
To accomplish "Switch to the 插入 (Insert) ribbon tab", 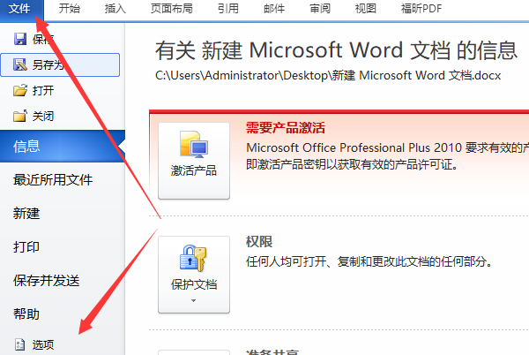I will coord(115,9).
